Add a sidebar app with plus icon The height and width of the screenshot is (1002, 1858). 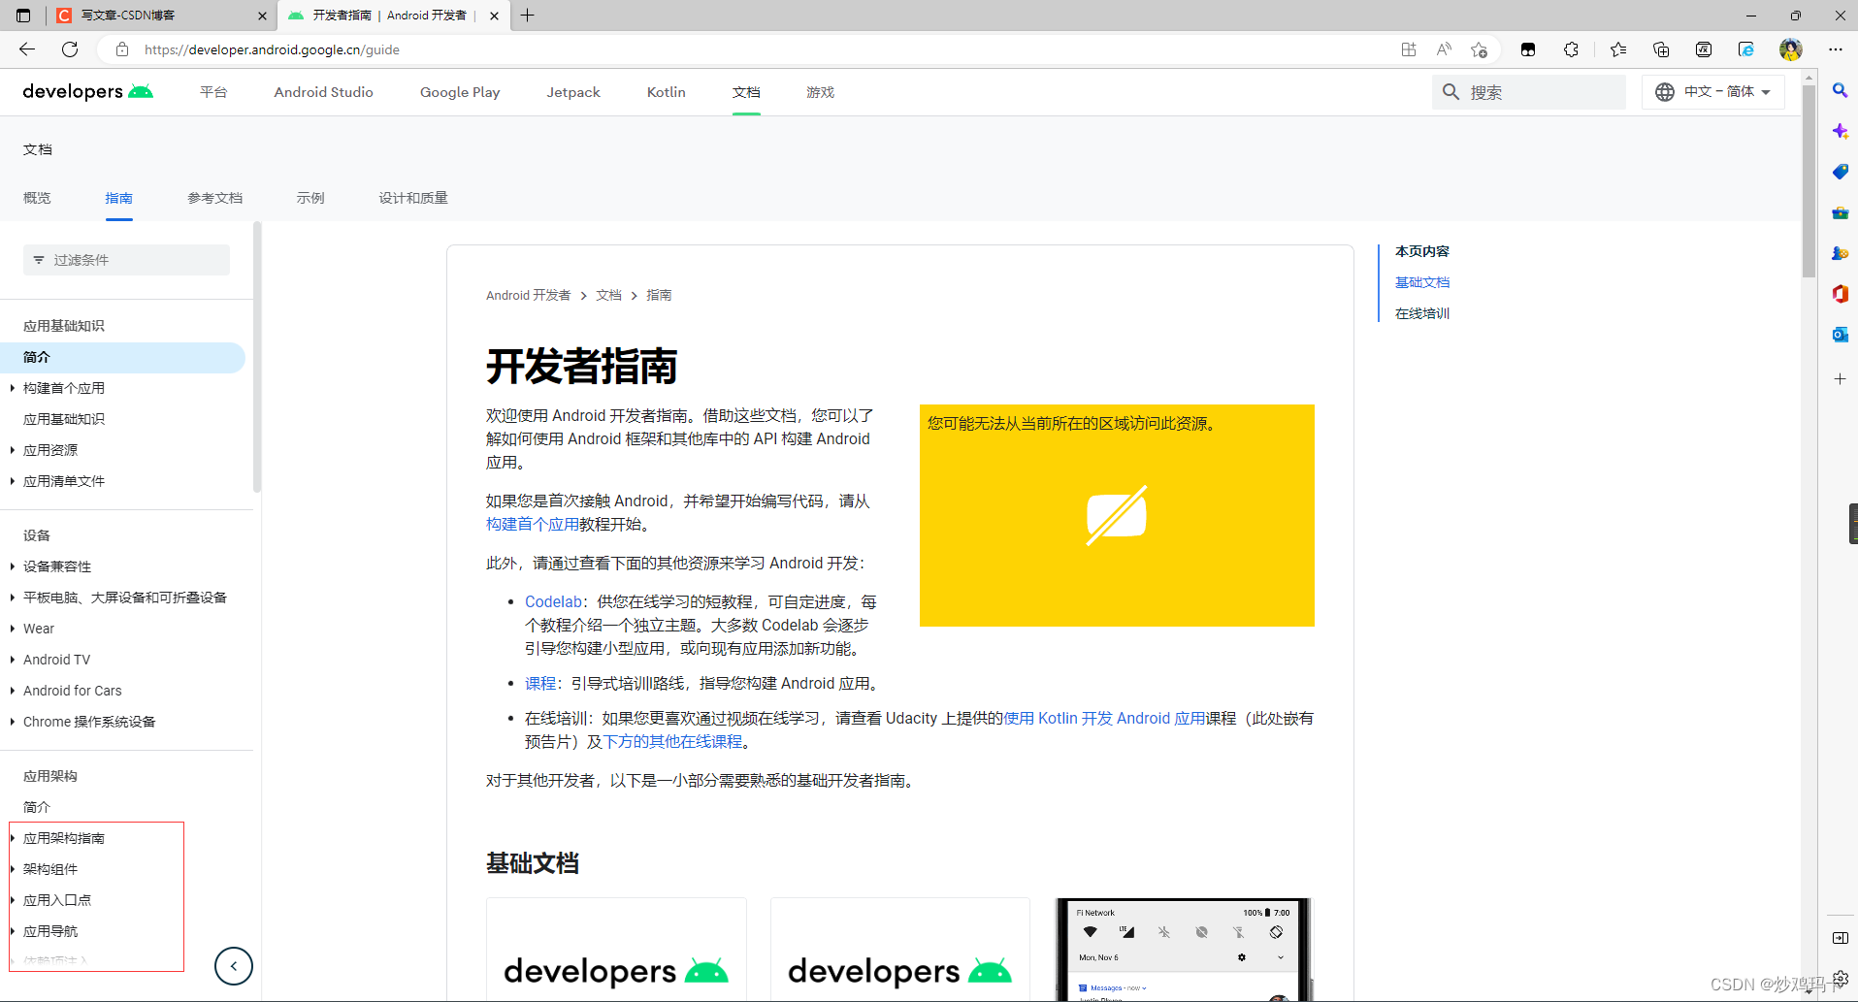[x=1840, y=379]
